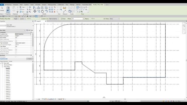Select the Align tool

(x=35, y=8)
